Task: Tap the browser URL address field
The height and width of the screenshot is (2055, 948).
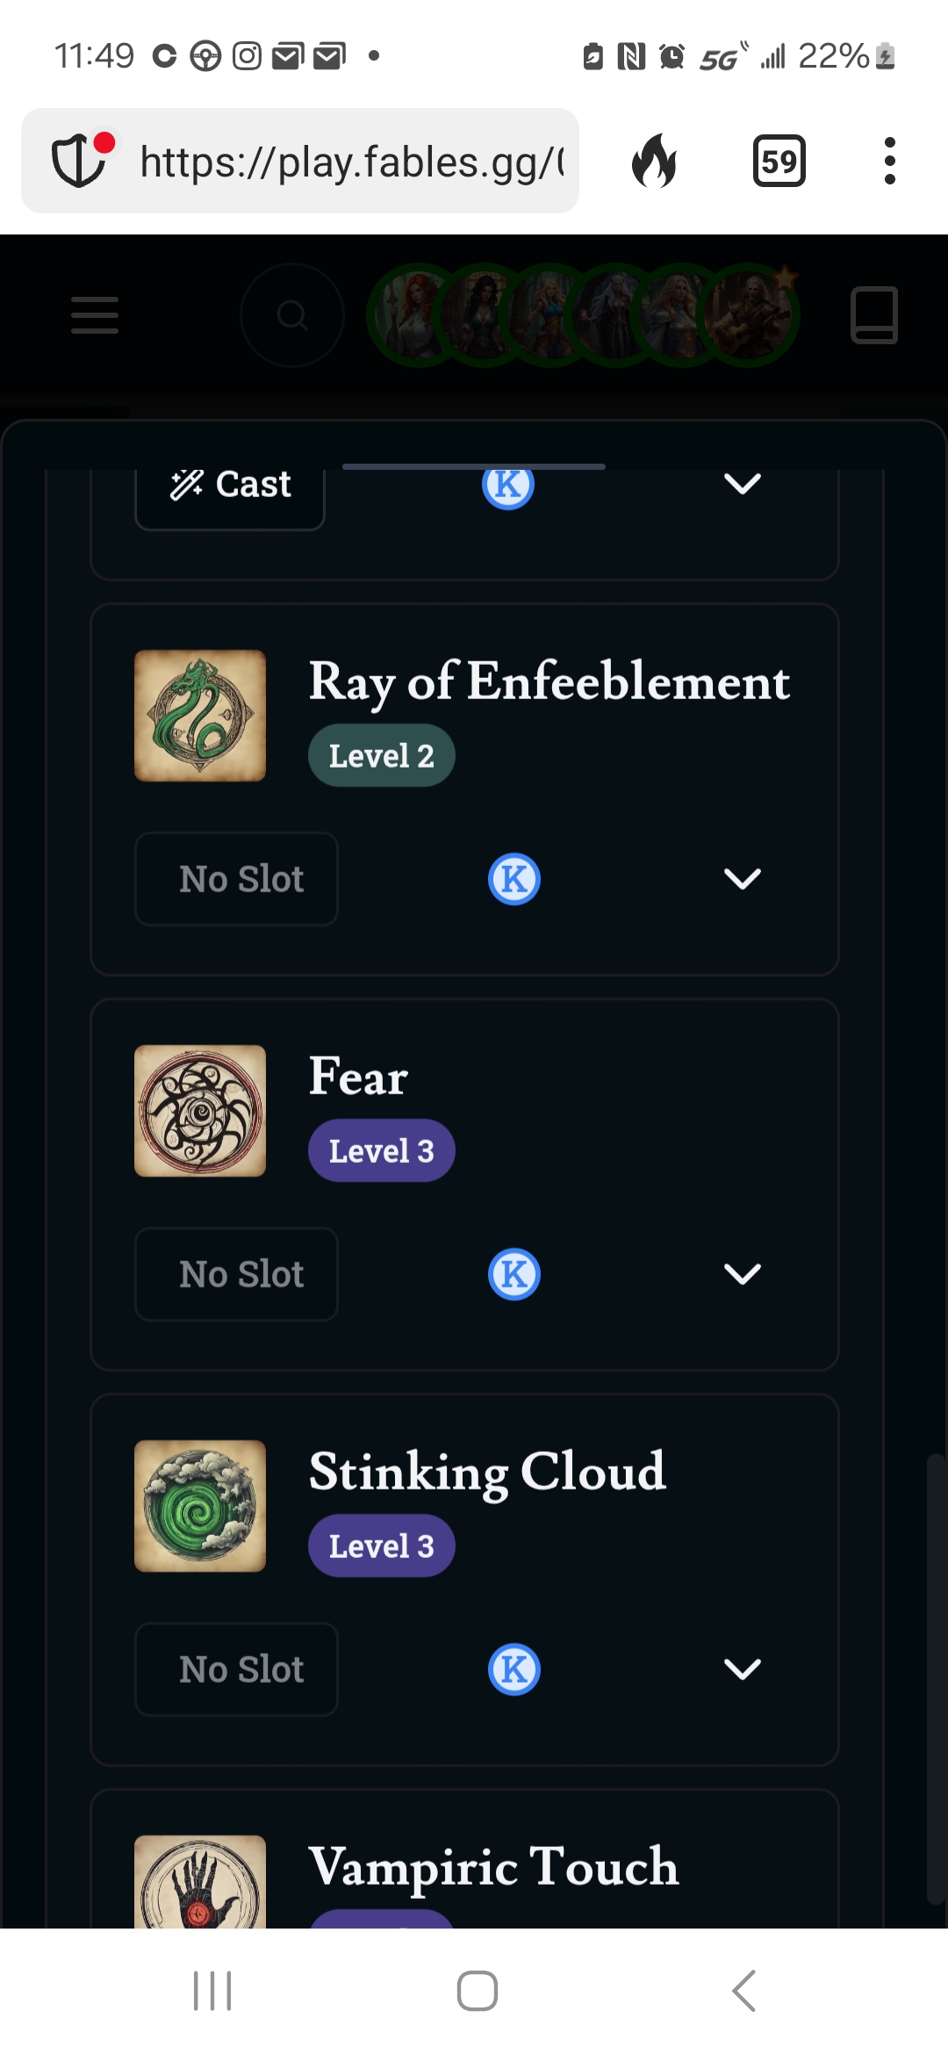Action: [x=351, y=162]
